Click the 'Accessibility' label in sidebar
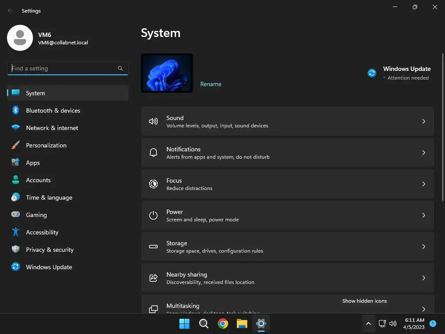The height and width of the screenshot is (334, 445). [42, 232]
